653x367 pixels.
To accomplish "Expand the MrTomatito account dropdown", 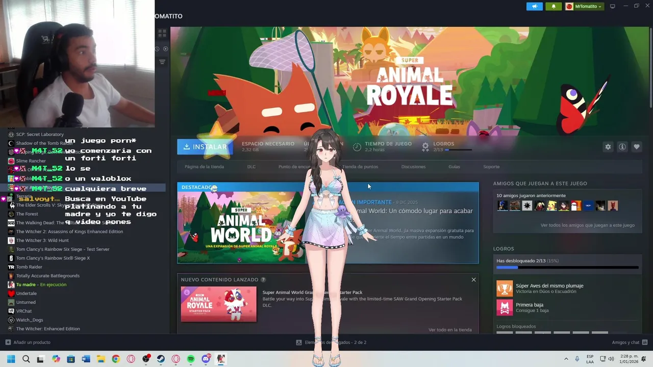I will click(x=584, y=6).
